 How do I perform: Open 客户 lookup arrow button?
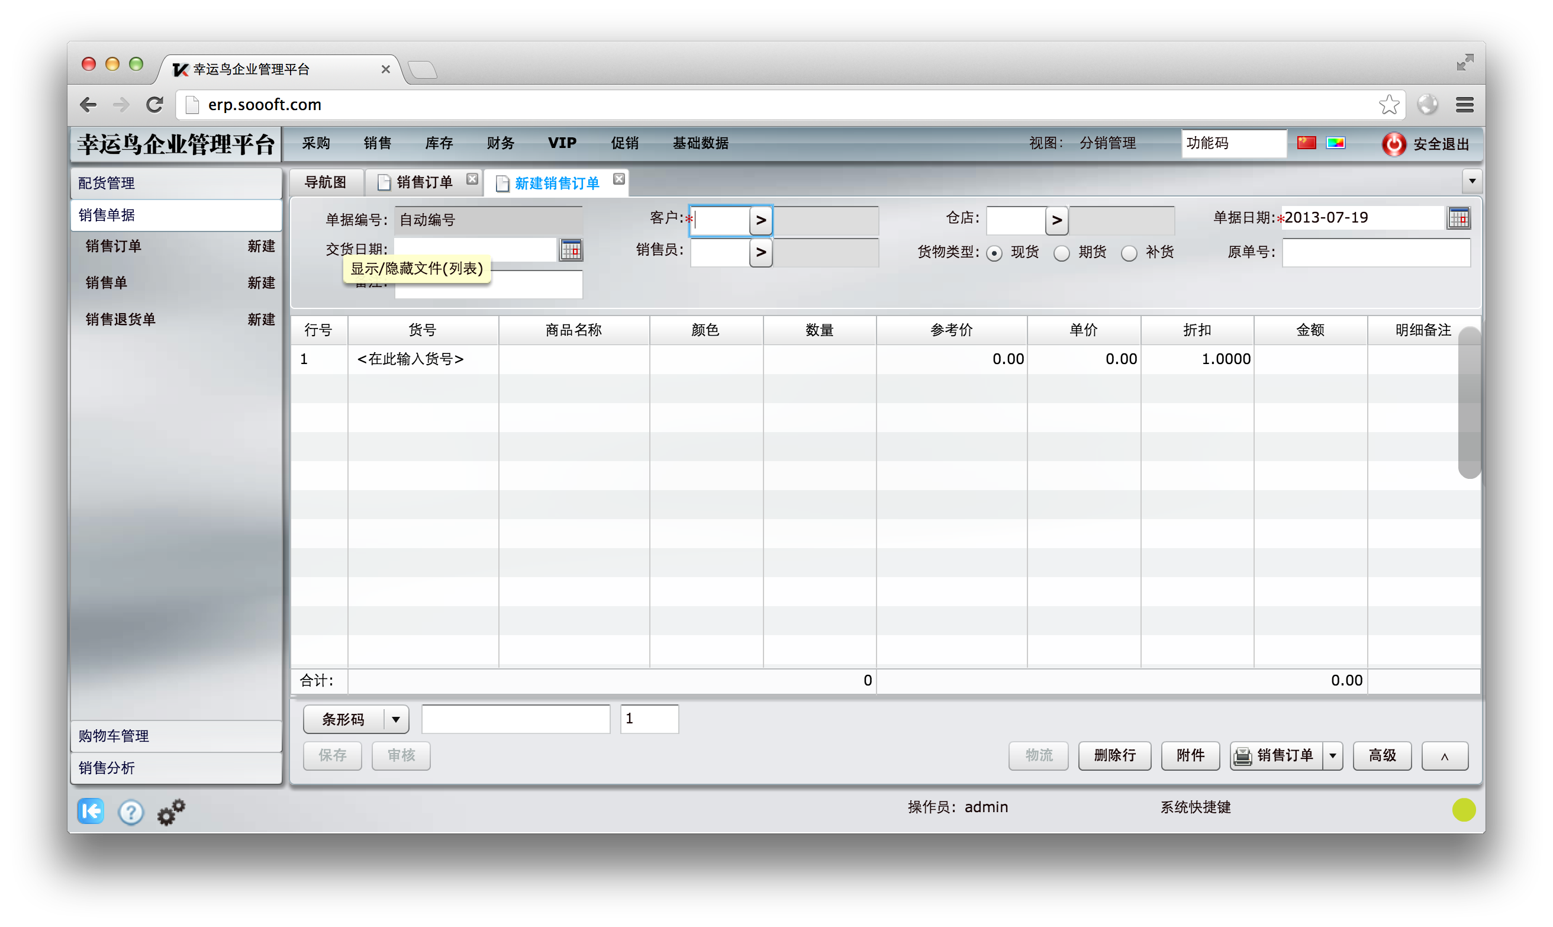point(761,221)
